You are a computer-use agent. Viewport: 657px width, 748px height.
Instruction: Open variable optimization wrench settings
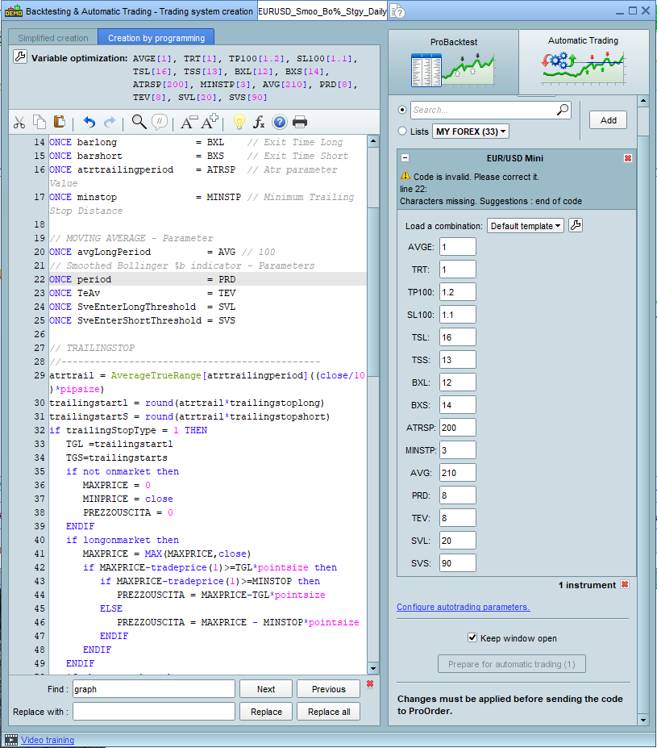pos(20,58)
